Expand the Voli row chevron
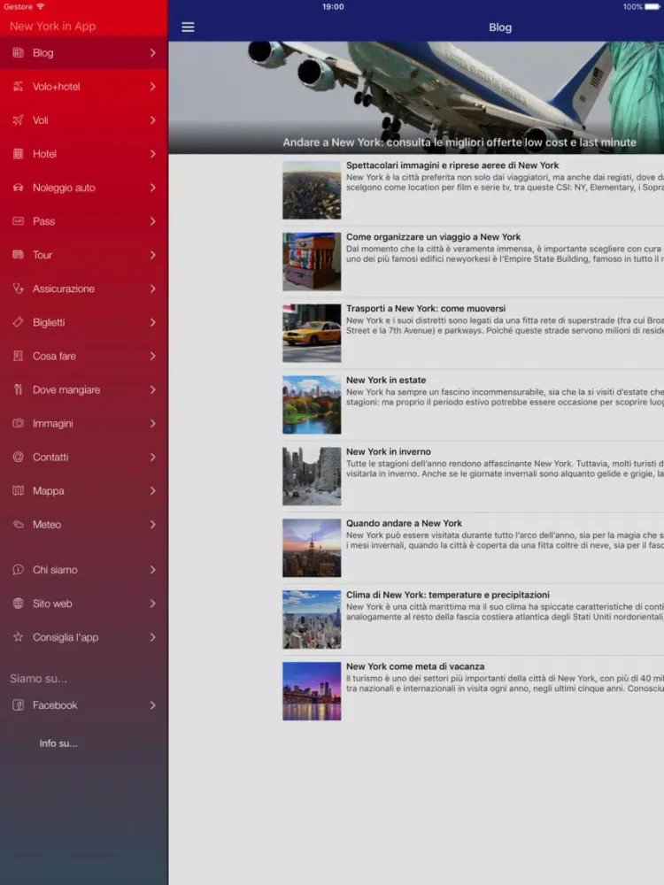The height and width of the screenshot is (885, 664). point(152,120)
